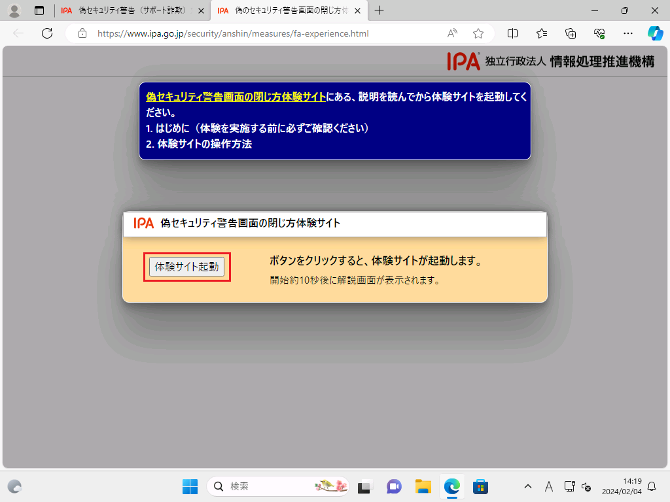Click the 体験サイト起動 button
The image size is (670, 502).
(x=186, y=267)
